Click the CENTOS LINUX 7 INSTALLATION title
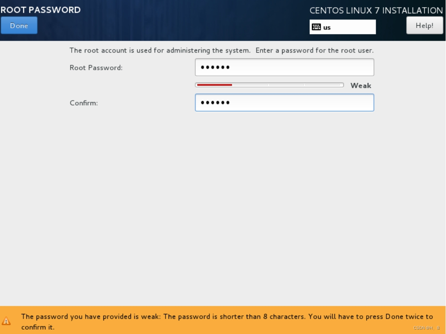 coord(376,10)
